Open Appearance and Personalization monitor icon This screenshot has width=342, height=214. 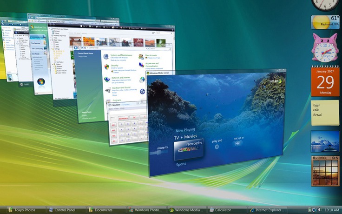[x=142, y=65]
